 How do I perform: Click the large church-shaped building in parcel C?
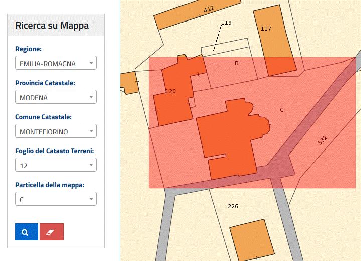[230, 136]
